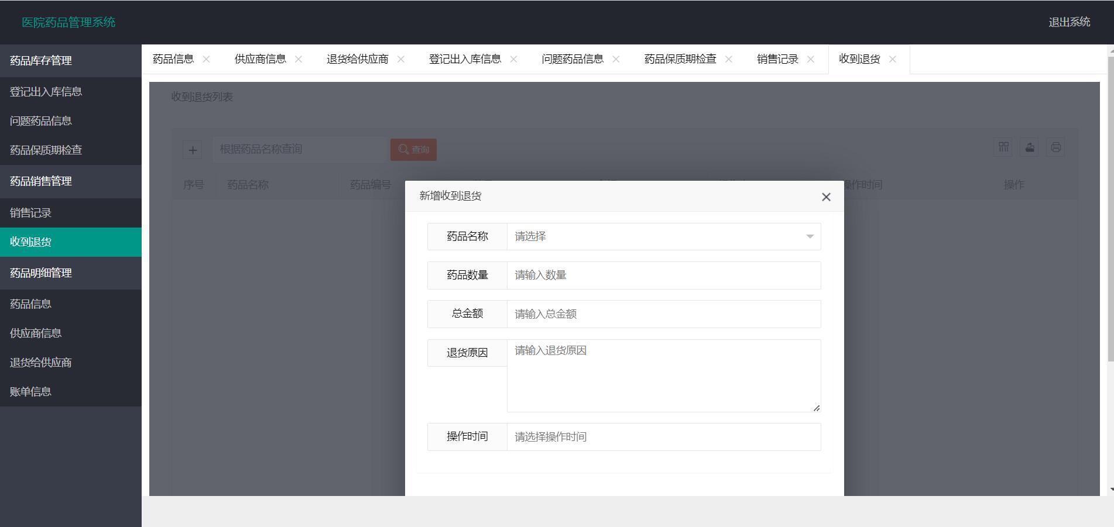Focus the 药品数量 input field

coord(664,275)
